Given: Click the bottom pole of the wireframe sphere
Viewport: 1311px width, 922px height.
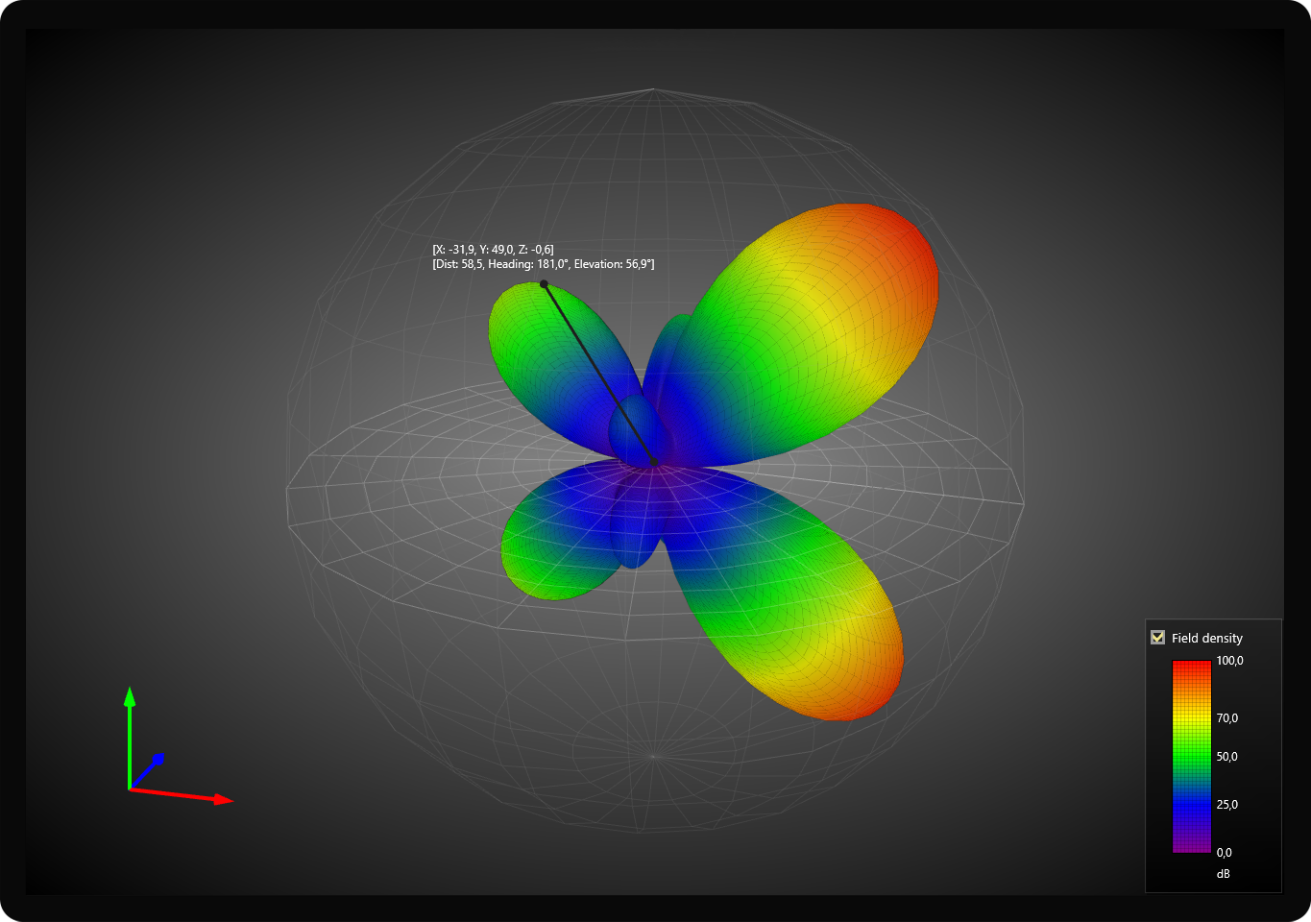Looking at the screenshot, I should 653,757.
